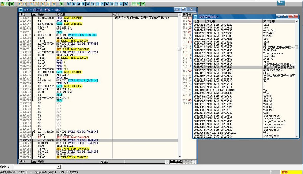Open Memory map (M) window
This screenshot has height=174, width=303.
coord(79,4)
